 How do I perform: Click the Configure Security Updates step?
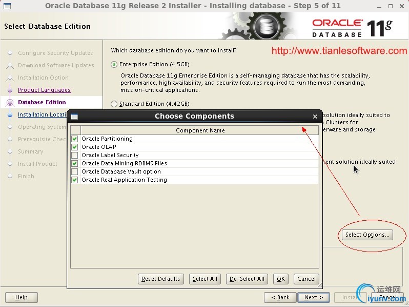[55, 53]
